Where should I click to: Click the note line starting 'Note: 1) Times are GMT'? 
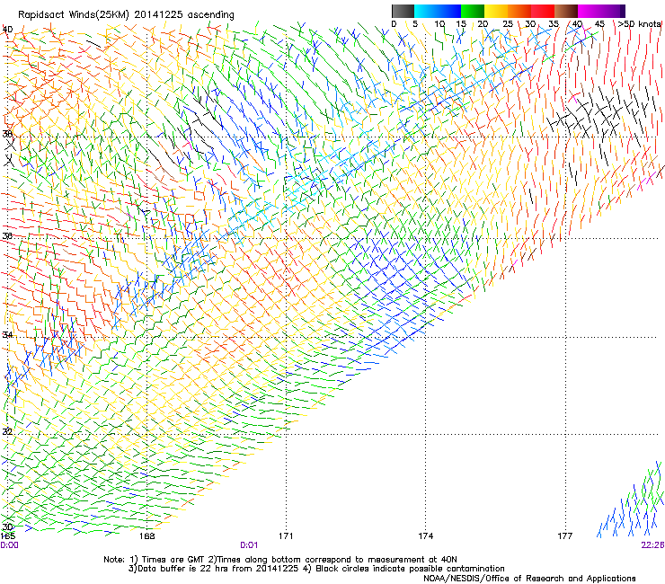(279, 560)
